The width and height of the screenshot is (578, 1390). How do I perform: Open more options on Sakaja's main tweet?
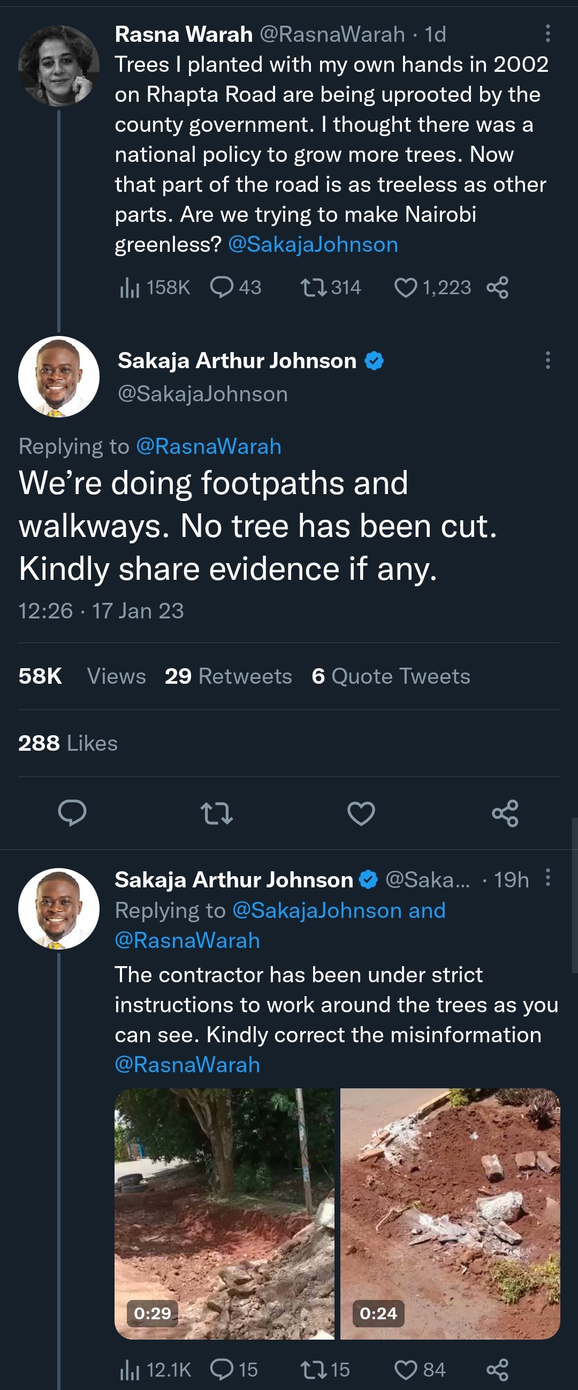tap(548, 360)
